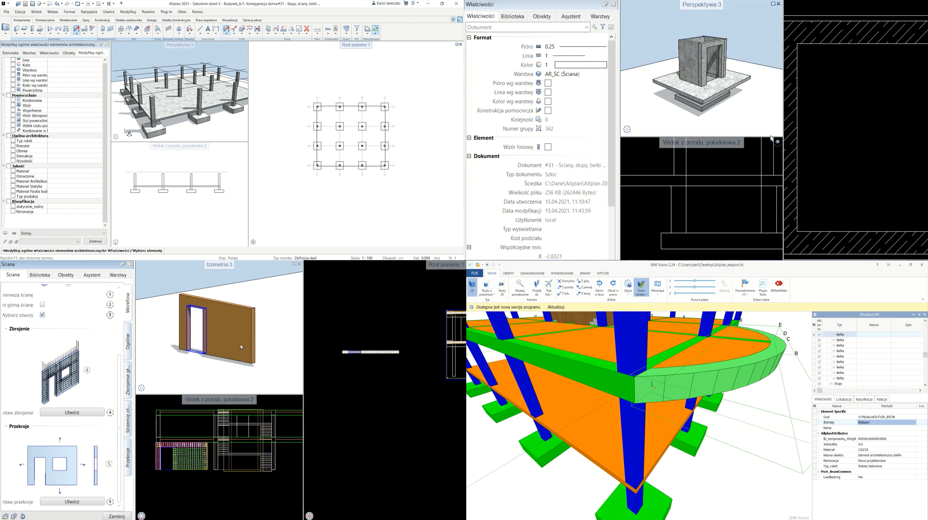Adjust the X floor spread slider
The height and width of the screenshot is (520, 928).
click(x=695, y=281)
